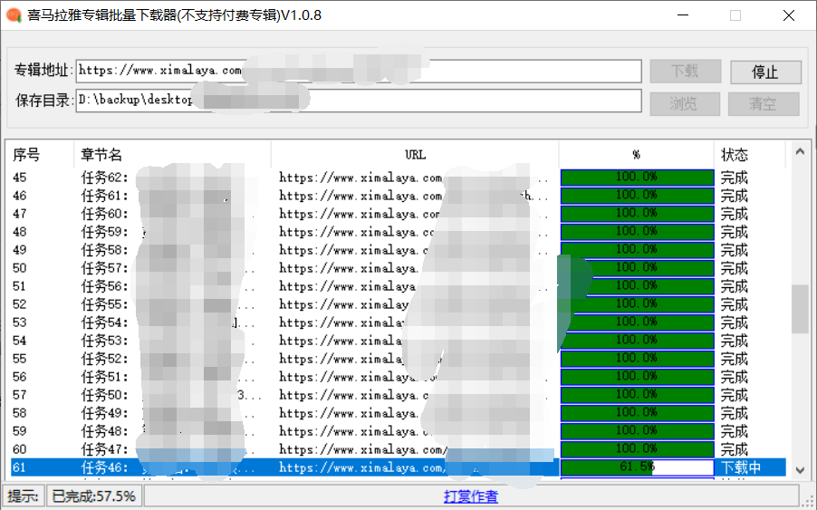Screen dimensions: 817x510
Task: Click the vertical scrollbar thumb
Action: [x=800, y=308]
